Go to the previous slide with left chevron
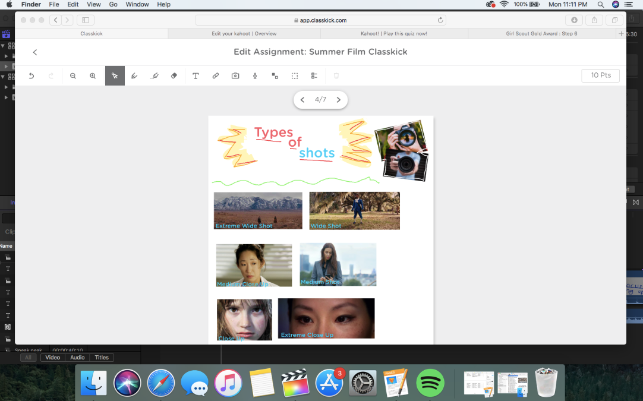This screenshot has width=643, height=401. [x=302, y=100]
